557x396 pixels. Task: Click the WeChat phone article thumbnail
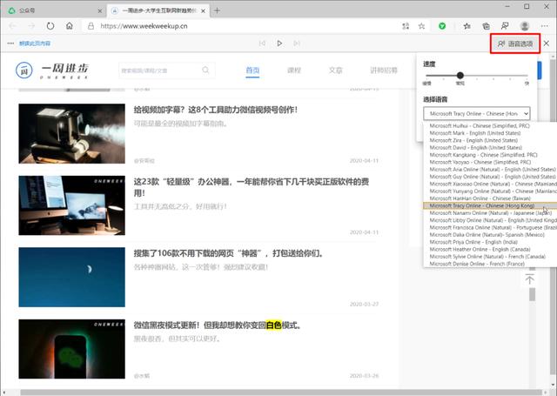pyautogui.click(x=71, y=349)
